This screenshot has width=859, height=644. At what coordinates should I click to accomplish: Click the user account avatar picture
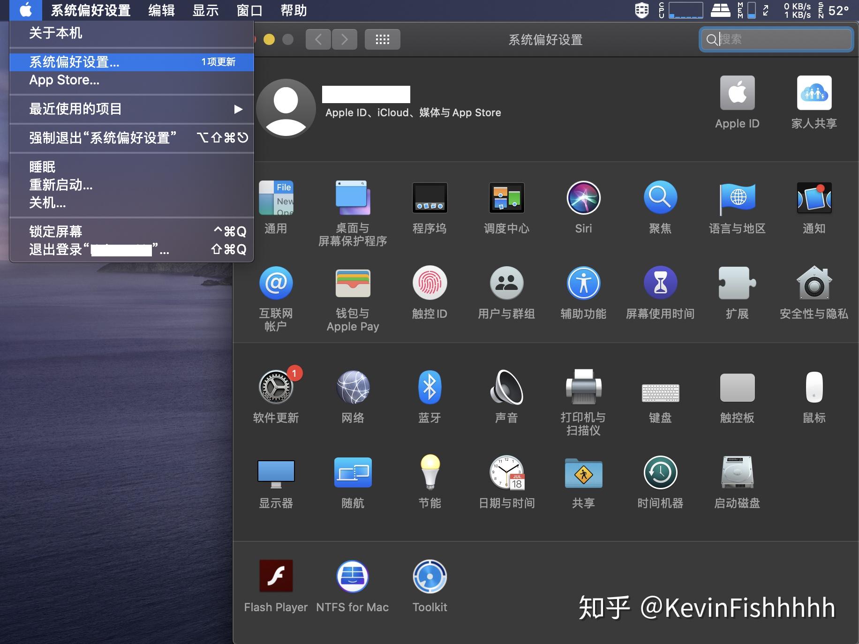(x=286, y=108)
